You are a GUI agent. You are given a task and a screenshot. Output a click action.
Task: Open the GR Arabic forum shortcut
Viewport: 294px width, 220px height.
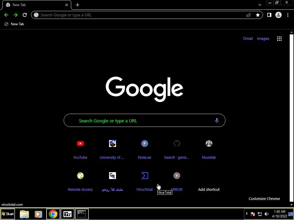[113, 176]
